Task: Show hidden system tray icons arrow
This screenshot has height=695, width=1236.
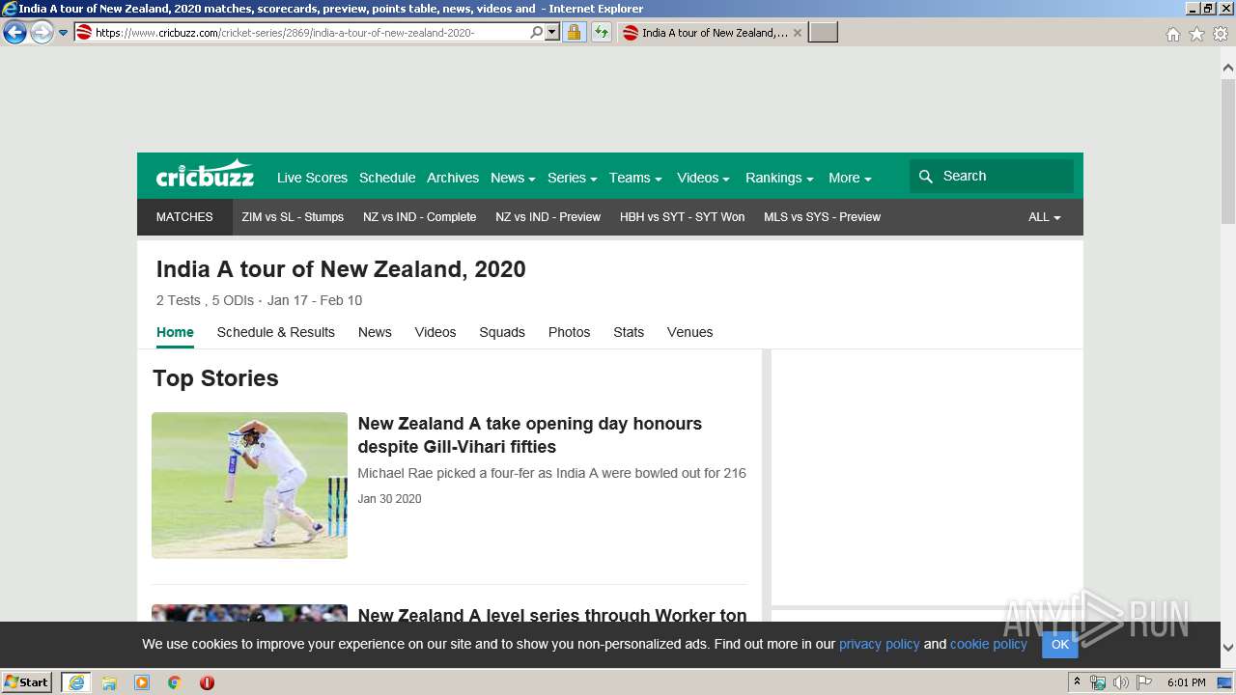Action: [1077, 682]
